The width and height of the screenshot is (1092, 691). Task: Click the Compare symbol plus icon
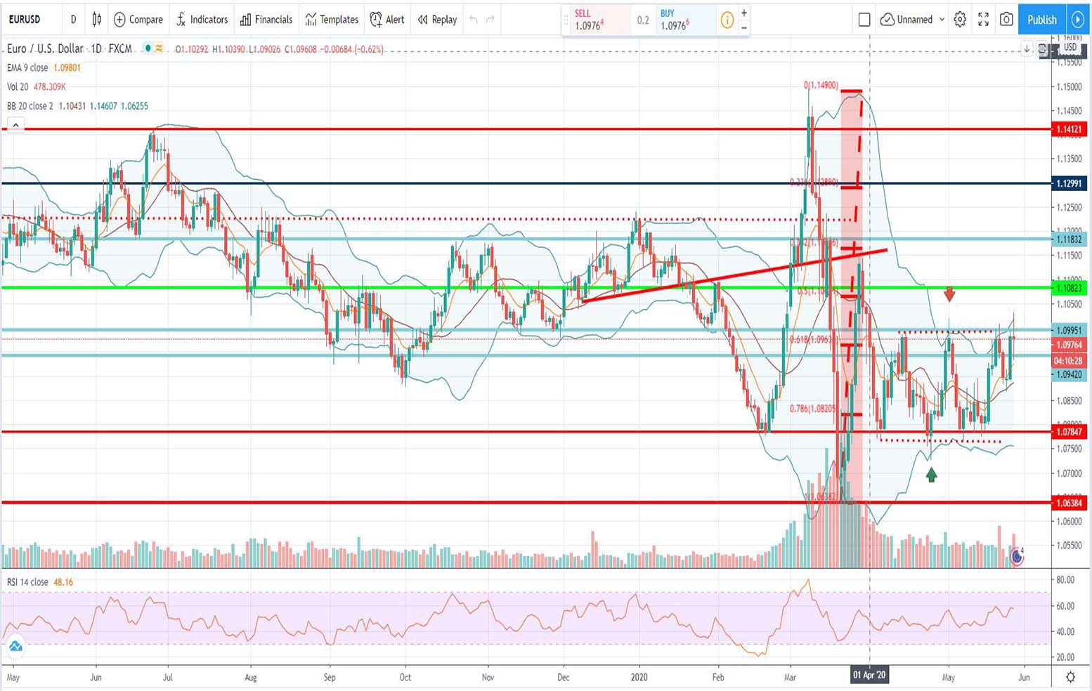pyautogui.click(x=119, y=20)
